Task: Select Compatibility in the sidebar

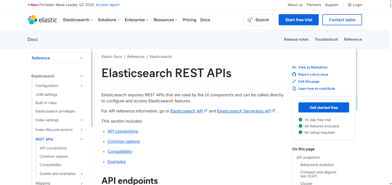Action: (51, 165)
